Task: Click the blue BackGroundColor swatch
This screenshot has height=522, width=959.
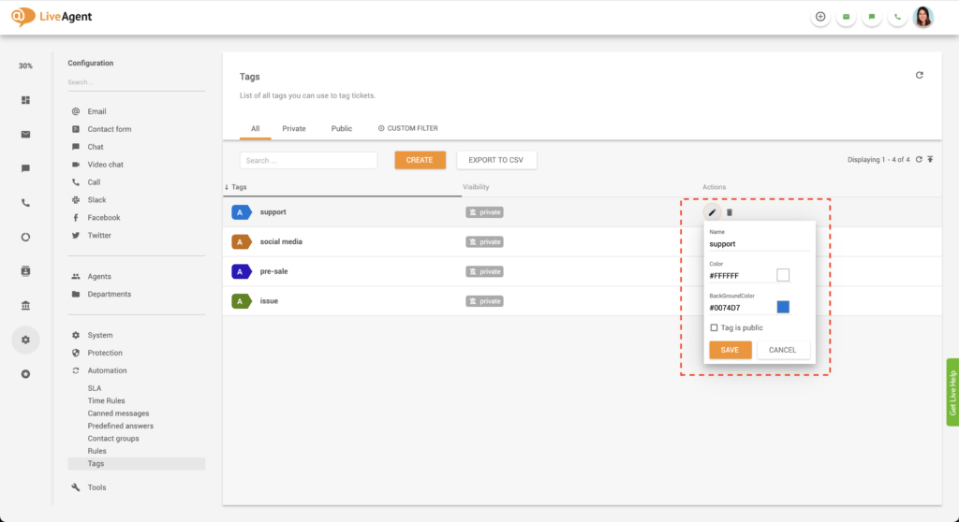Action: click(783, 307)
